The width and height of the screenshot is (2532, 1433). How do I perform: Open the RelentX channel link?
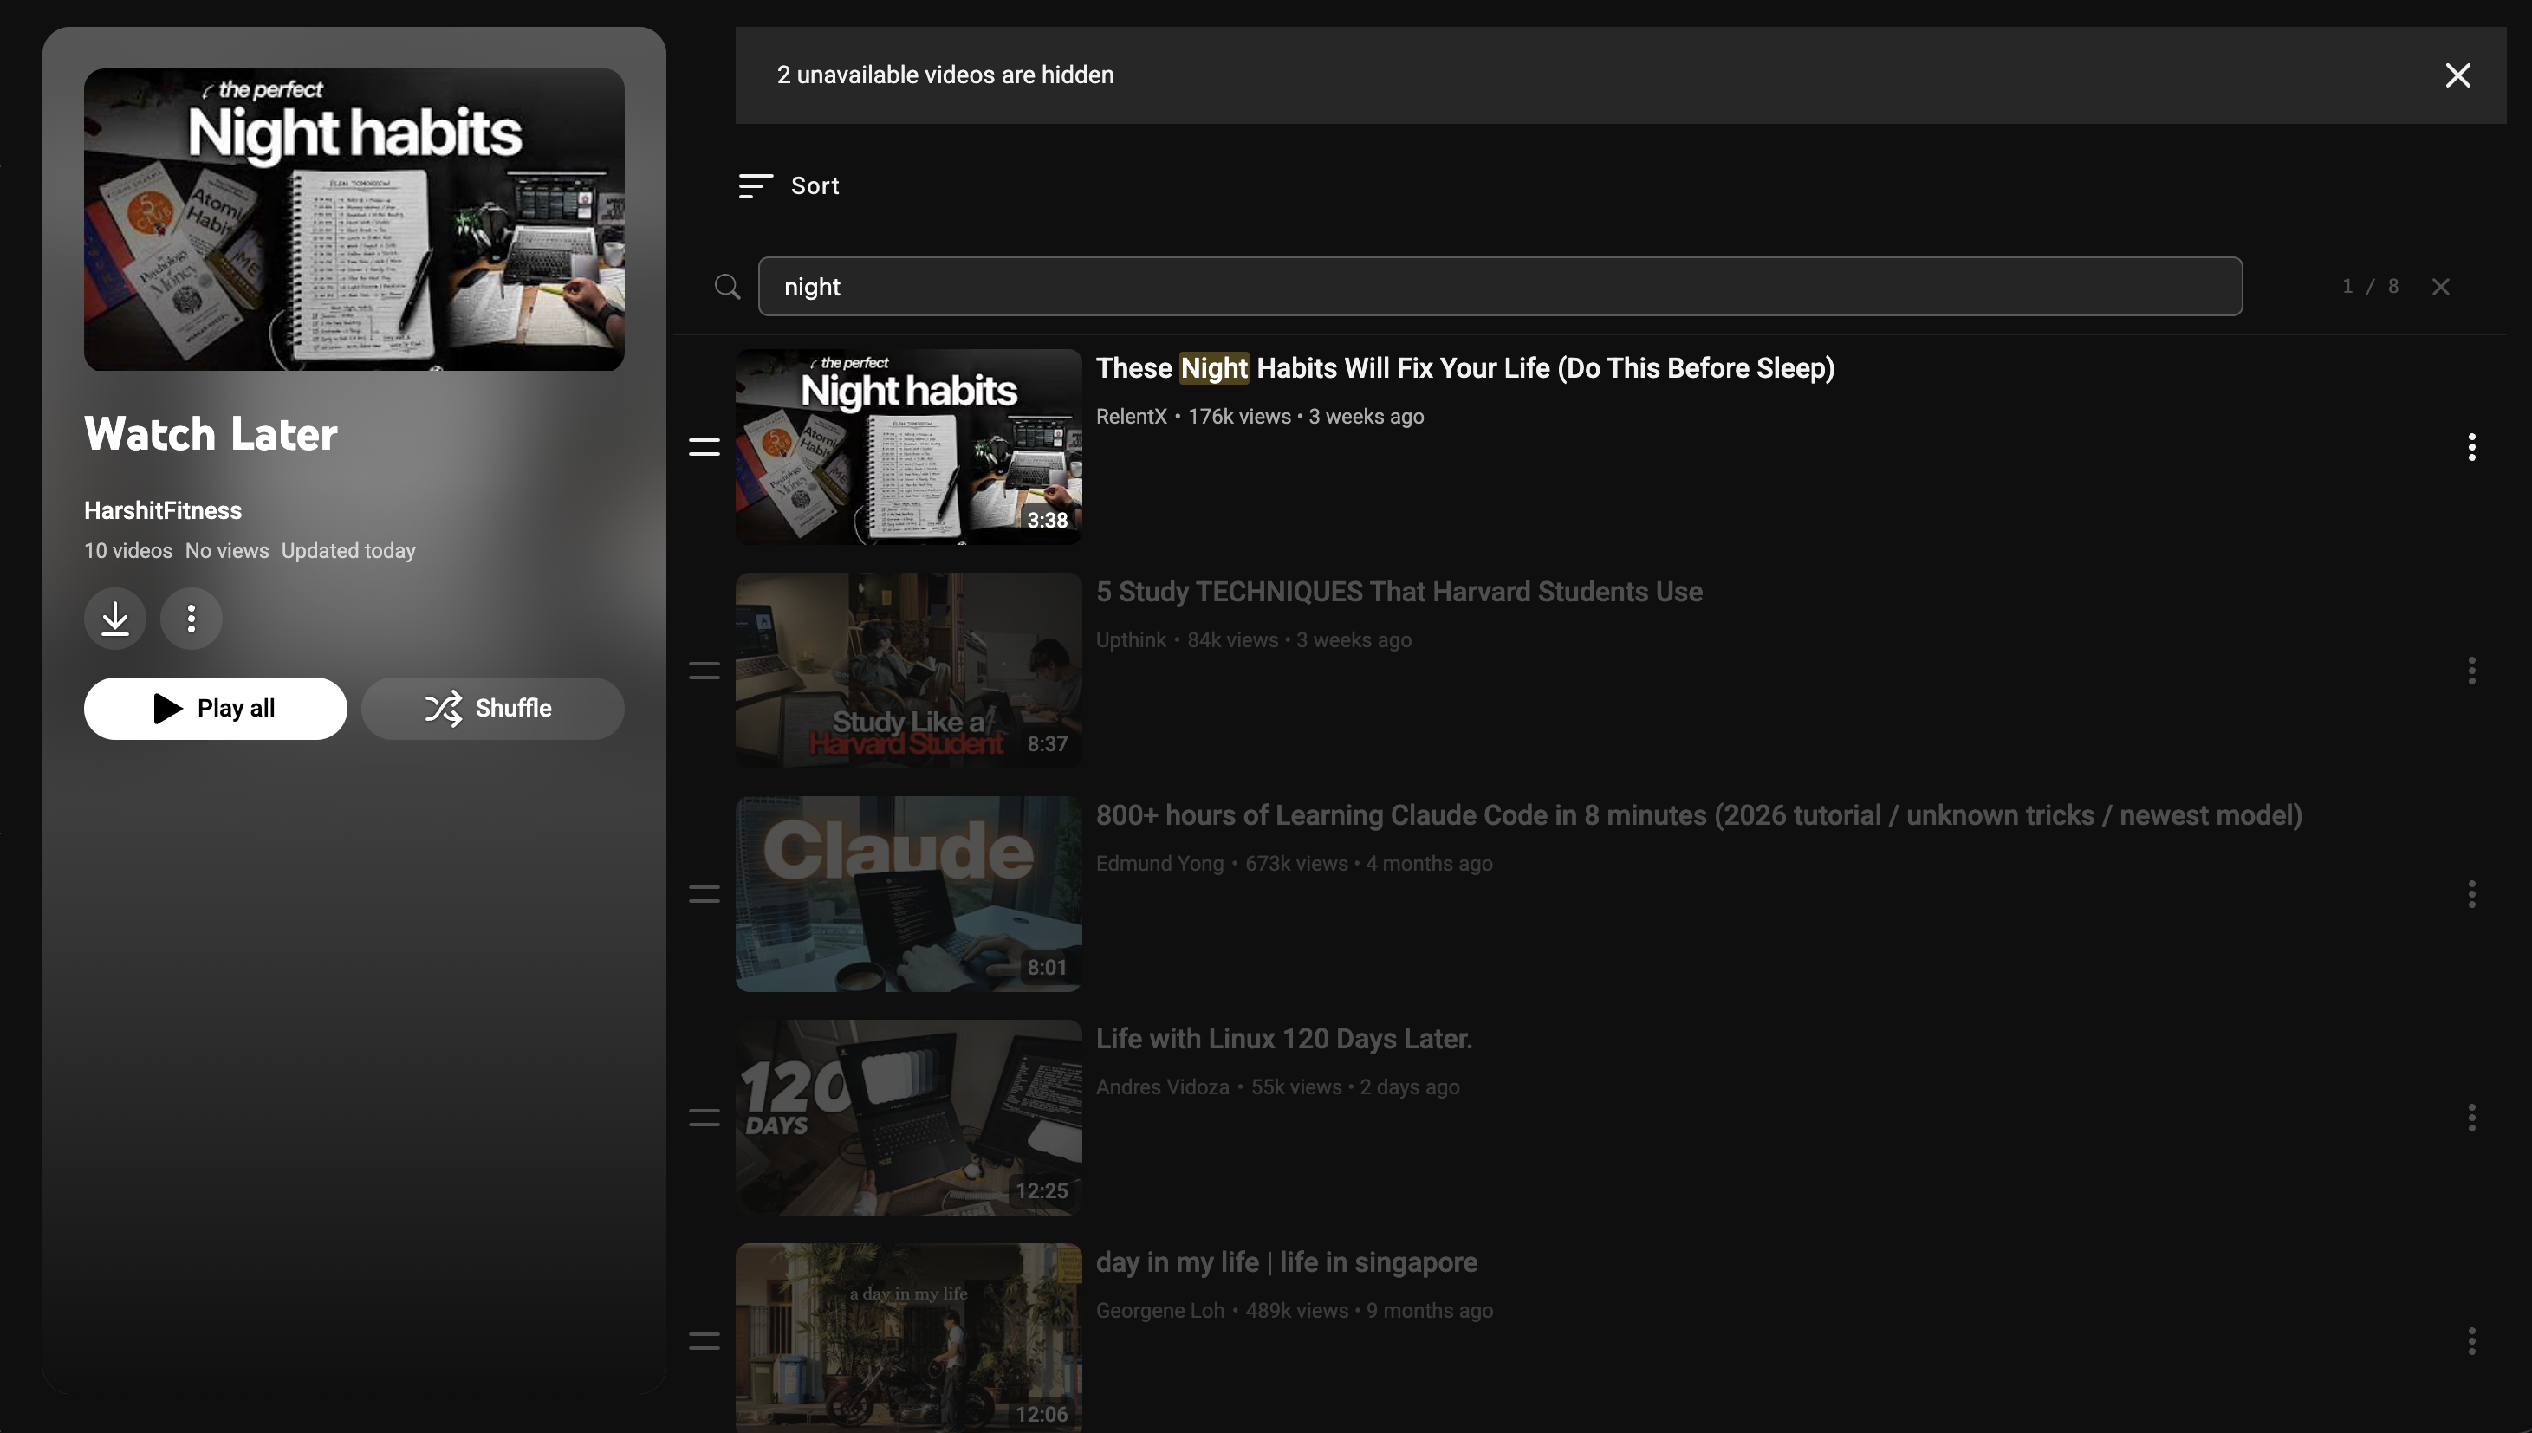[x=1131, y=417]
